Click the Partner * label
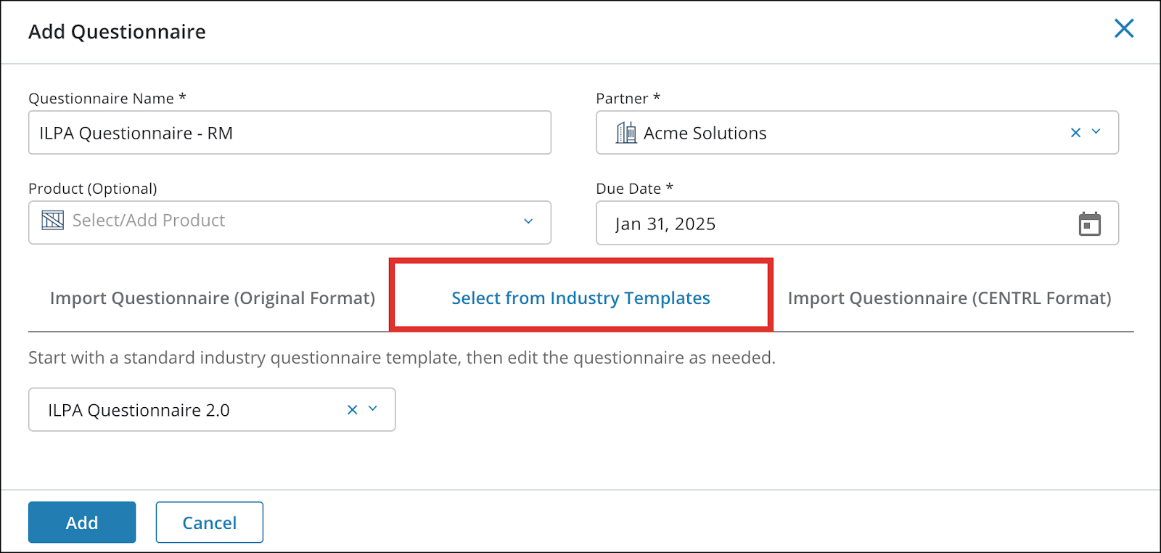Viewport: 1161px width, 553px height. click(x=628, y=98)
